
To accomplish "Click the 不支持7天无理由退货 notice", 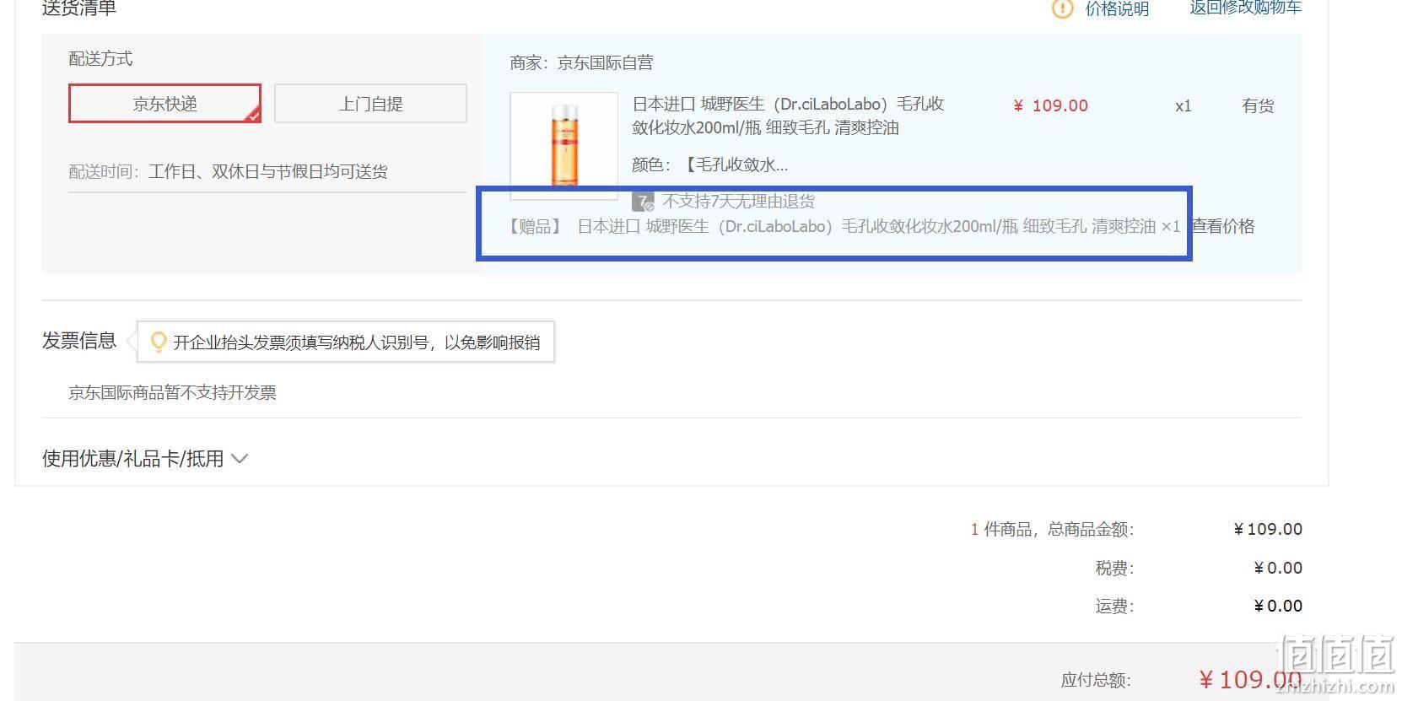I will (738, 202).
